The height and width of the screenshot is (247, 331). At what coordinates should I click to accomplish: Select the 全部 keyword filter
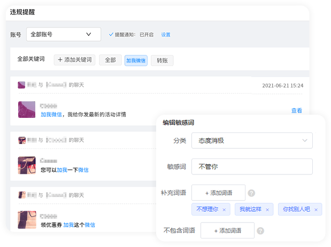(x=110, y=60)
